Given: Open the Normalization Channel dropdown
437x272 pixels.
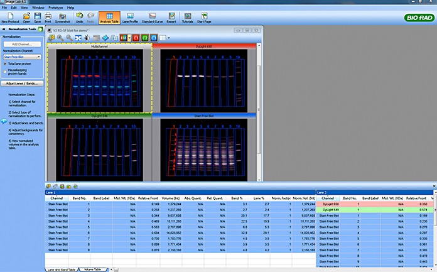Looking at the screenshot, I should pos(21,57).
